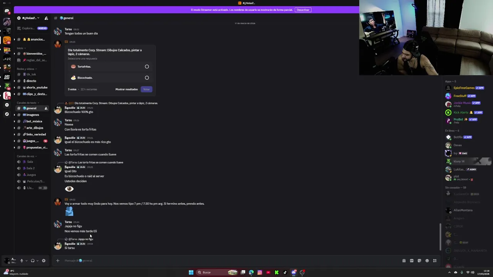Open the directo channel
The width and height of the screenshot is (493, 277).
[x=32, y=81]
